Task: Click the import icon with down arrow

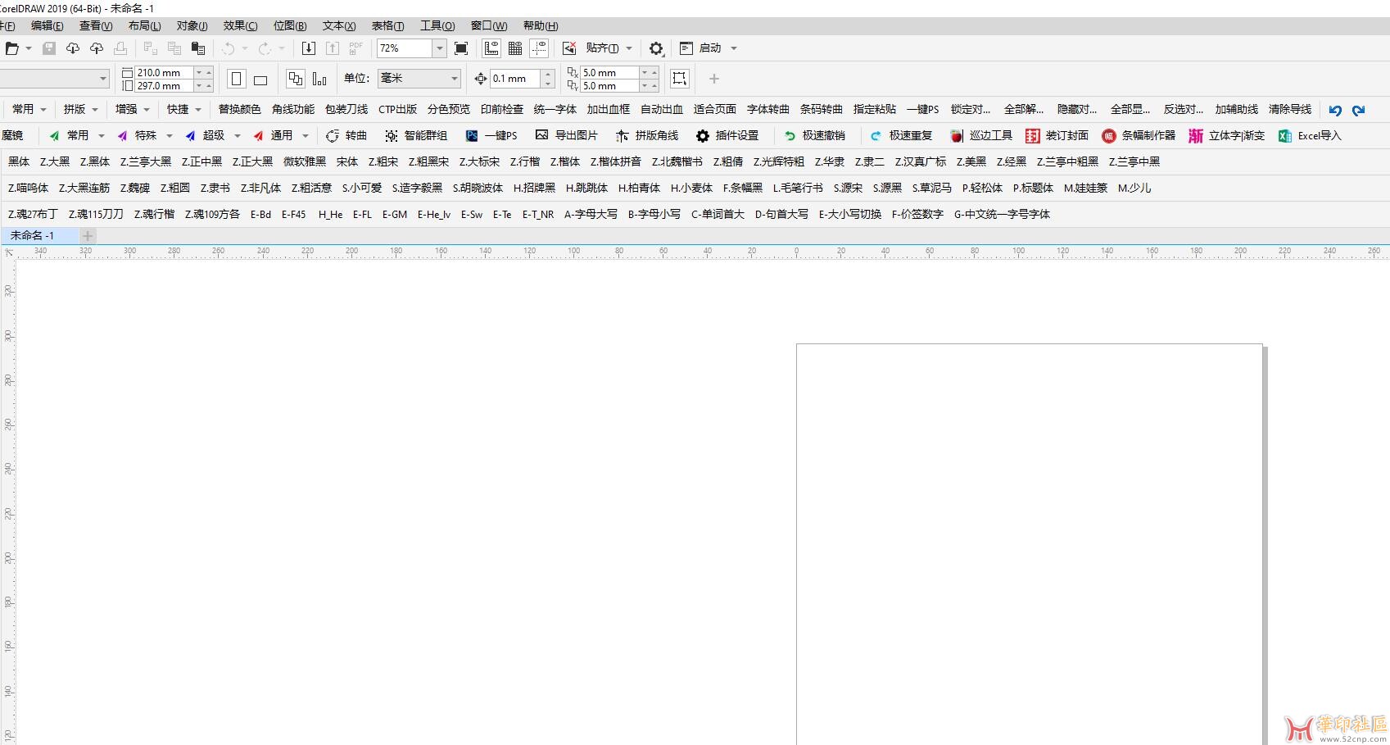Action: click(309, 48)
